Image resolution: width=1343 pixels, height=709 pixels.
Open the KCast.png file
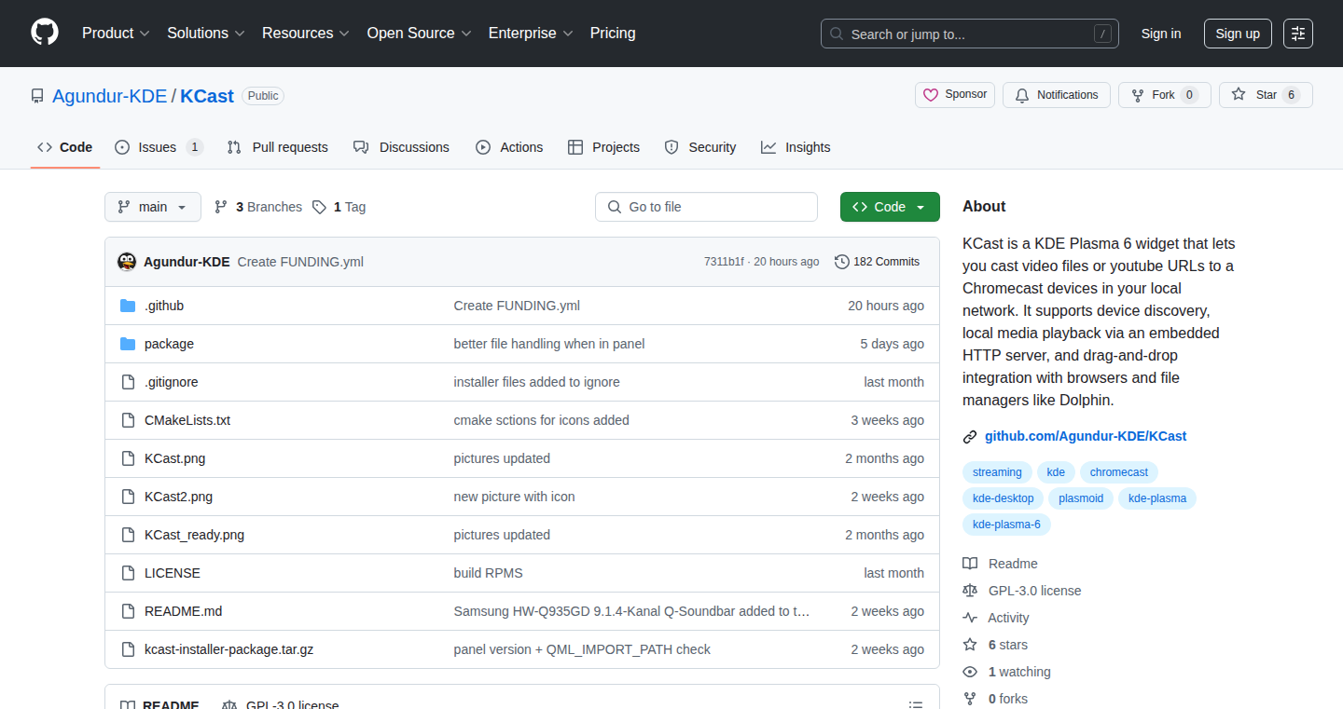pyautogui.click(x=175, y=458)
